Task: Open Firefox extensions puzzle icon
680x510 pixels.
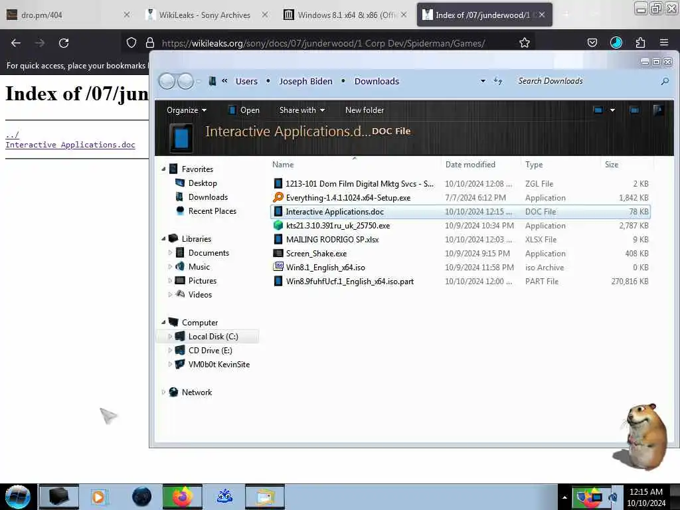Action: click(640, 42)
